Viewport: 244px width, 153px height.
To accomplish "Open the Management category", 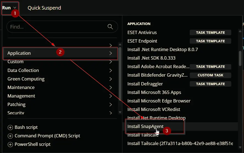I will click(21, 96).
